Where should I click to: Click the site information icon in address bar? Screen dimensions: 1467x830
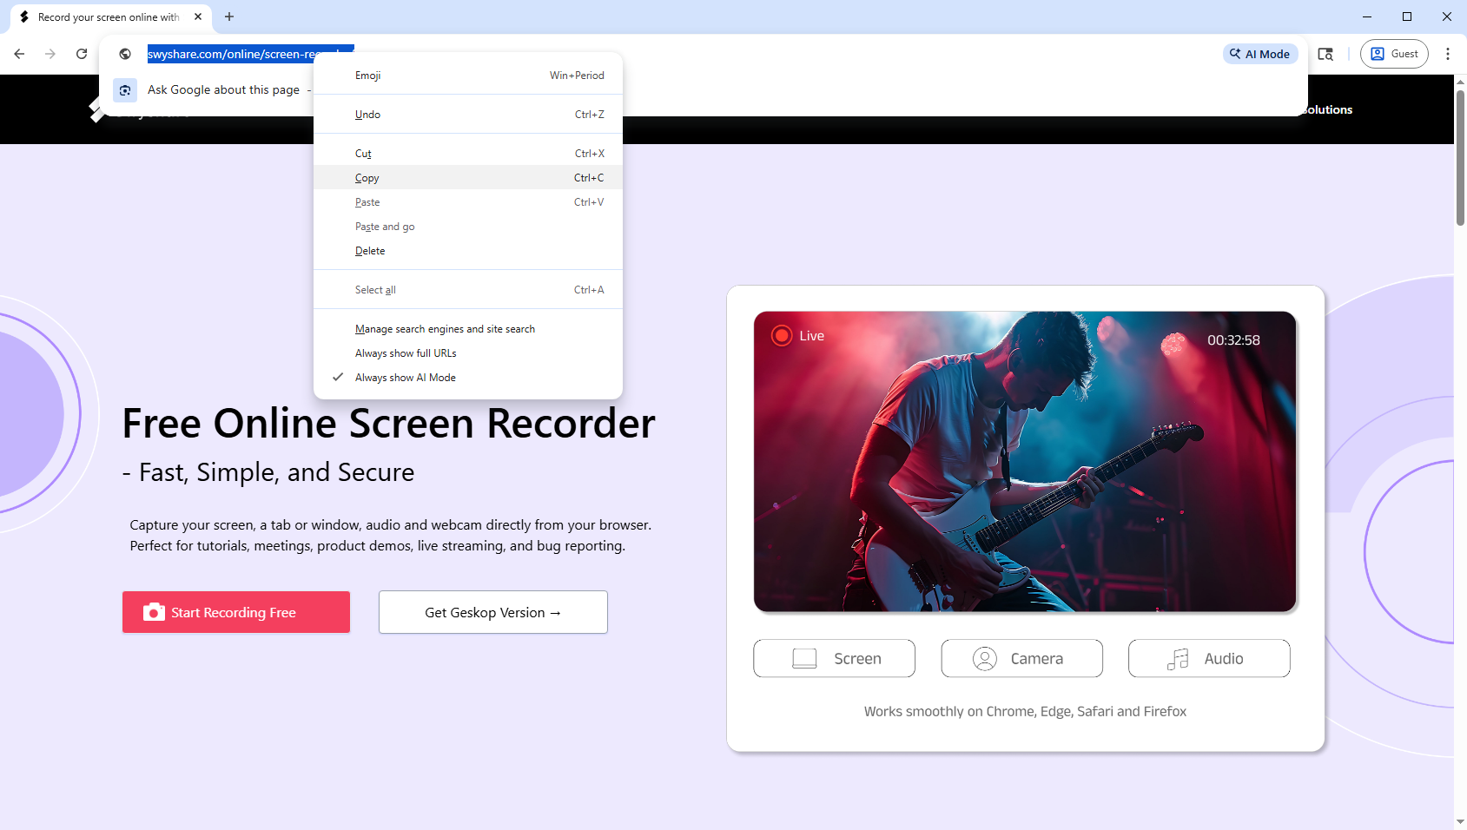click(125, 54)
